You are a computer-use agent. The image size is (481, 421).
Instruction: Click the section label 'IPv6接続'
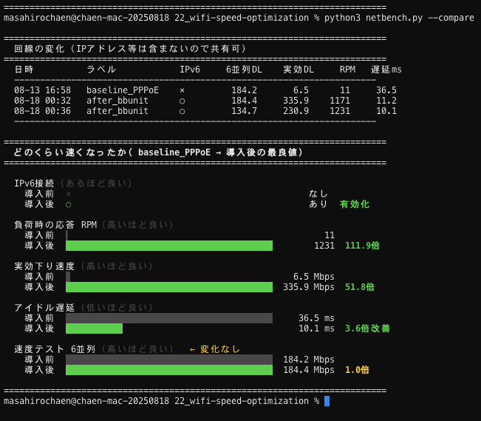click(34, 183)
